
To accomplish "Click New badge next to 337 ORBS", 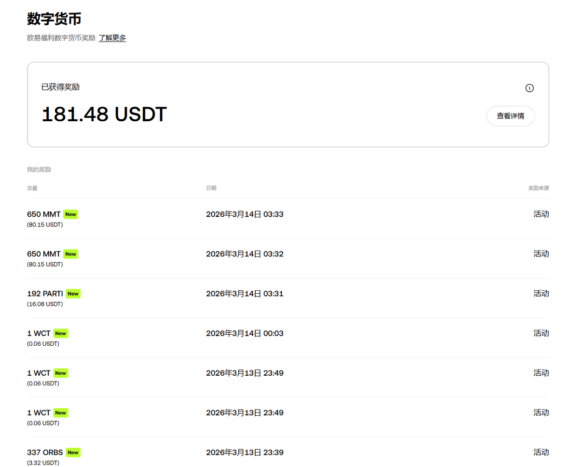I will pos(73,453).
